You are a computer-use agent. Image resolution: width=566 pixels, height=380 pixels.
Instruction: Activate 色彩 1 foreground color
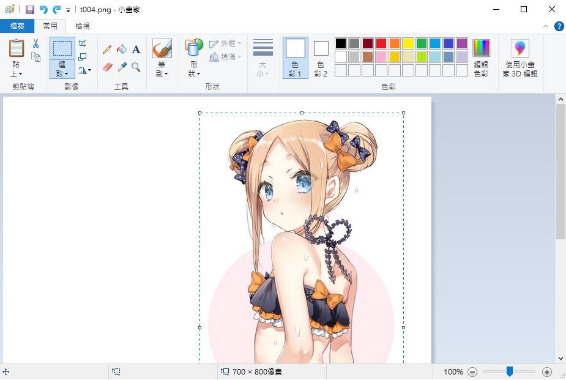(x=296, y=58)
